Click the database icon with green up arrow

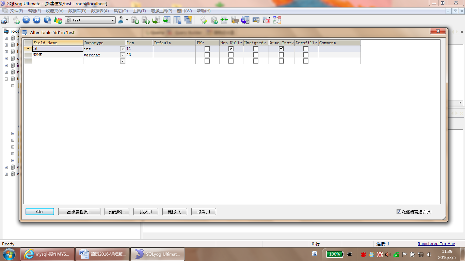point(146,20)
